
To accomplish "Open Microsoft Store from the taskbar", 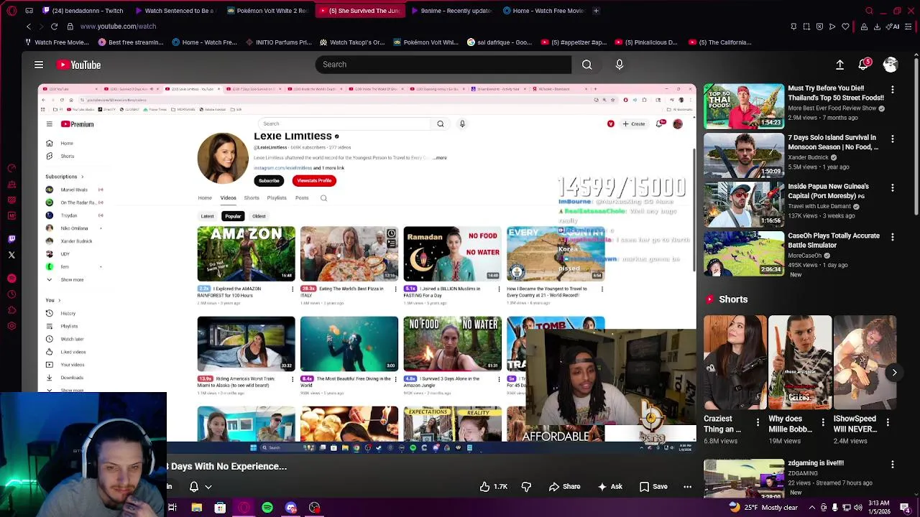I will (220, 508).
